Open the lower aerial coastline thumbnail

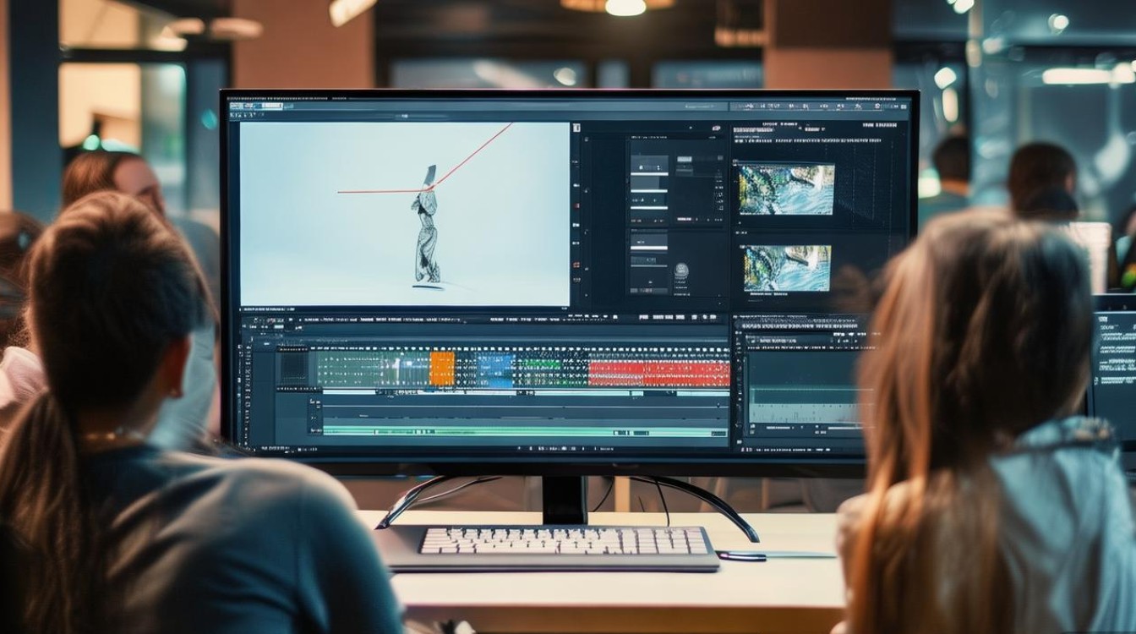[787, 268]
